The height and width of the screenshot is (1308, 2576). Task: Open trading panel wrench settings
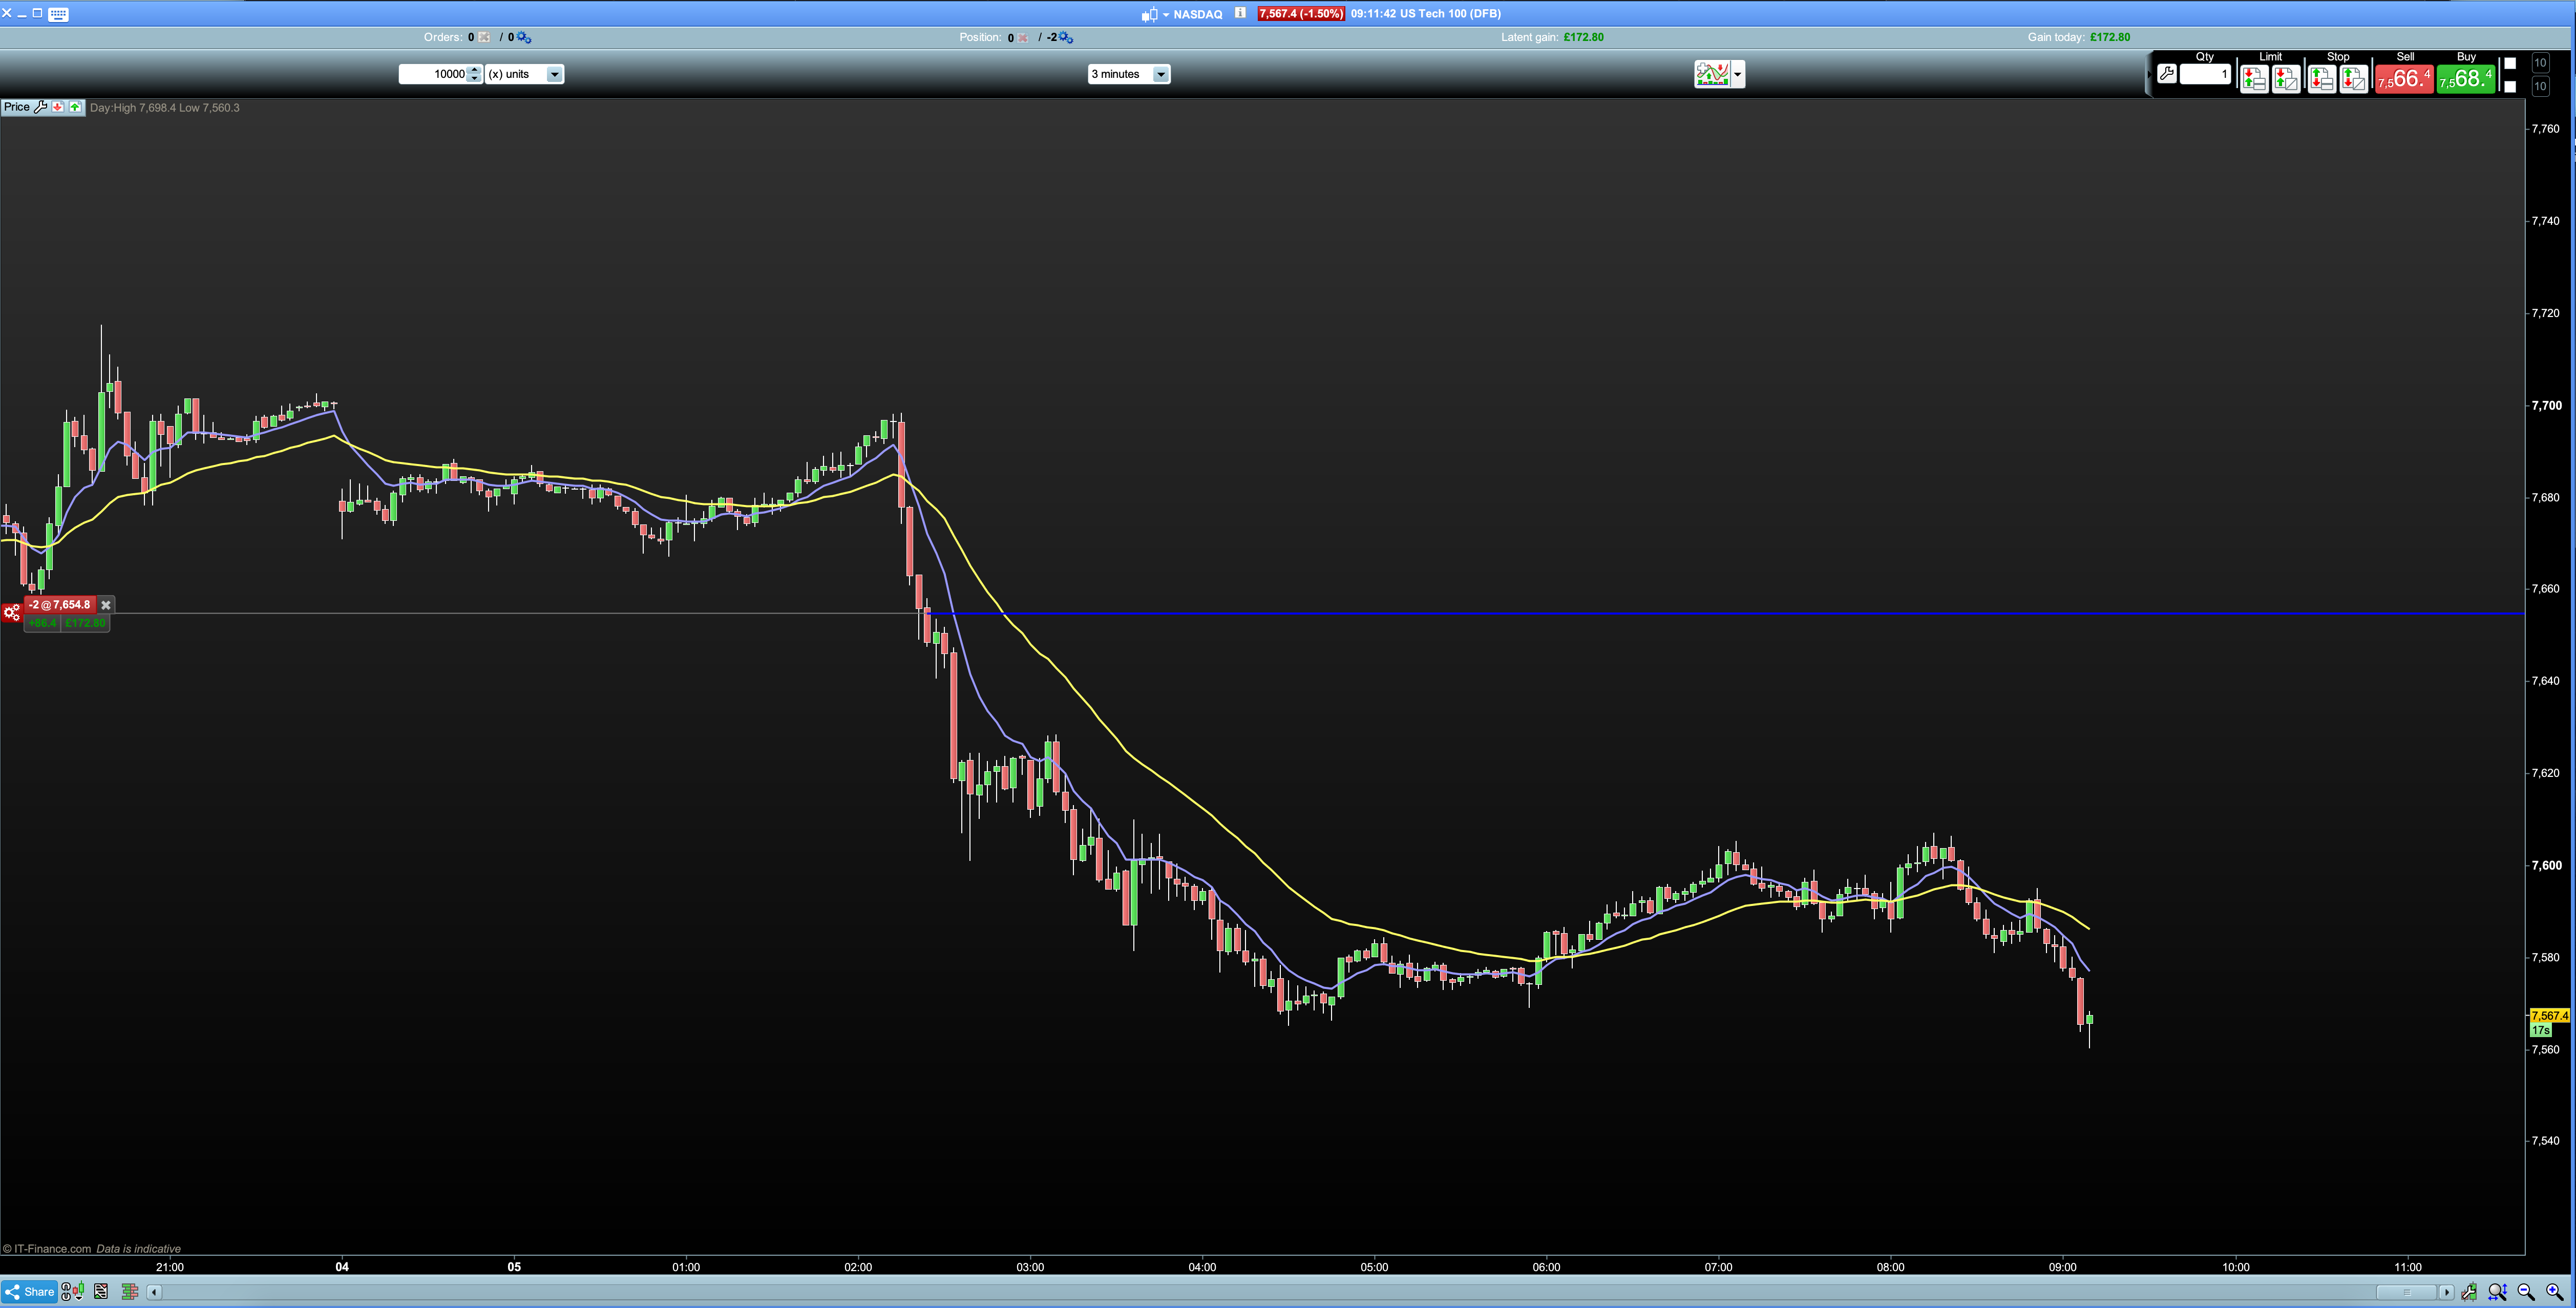coord(2166,73)
